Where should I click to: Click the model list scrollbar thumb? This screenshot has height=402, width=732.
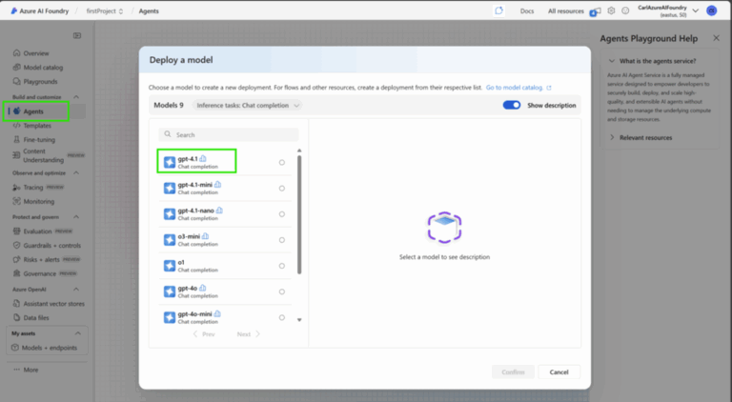(299, 215)
